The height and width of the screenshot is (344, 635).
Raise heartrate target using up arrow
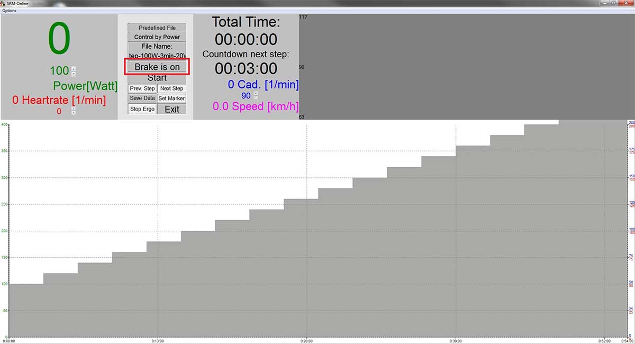coord(74,108)
